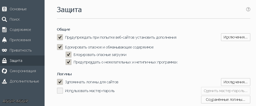Disable Блокировать опасные загрузки checkbox
This screenshot has width=256, height=106.
[69, 55]
